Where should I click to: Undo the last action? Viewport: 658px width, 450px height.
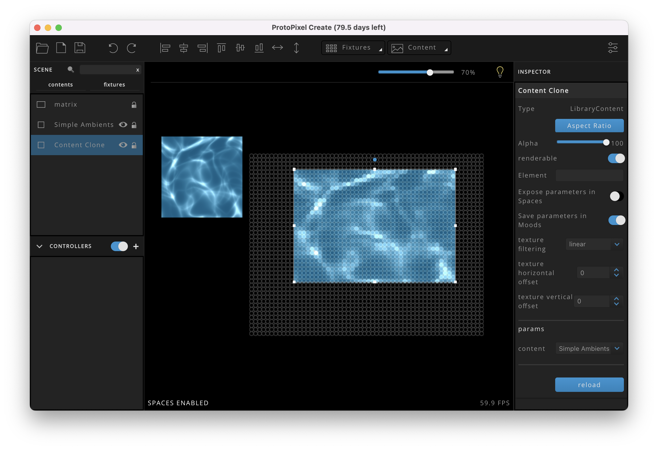(x=113, y=48)
